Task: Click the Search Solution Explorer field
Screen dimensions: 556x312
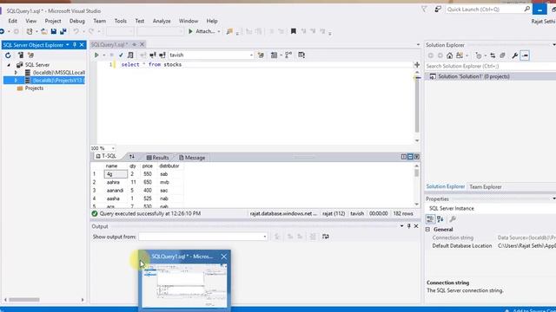Action: pyautogui.click(x=491, y=66)
